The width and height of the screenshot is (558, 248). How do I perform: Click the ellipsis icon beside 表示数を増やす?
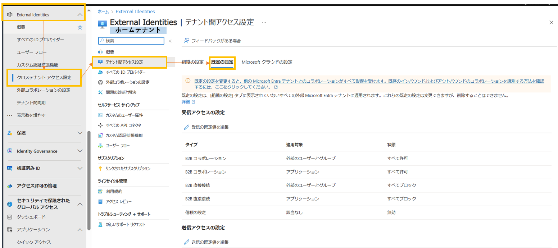(10, 115)
